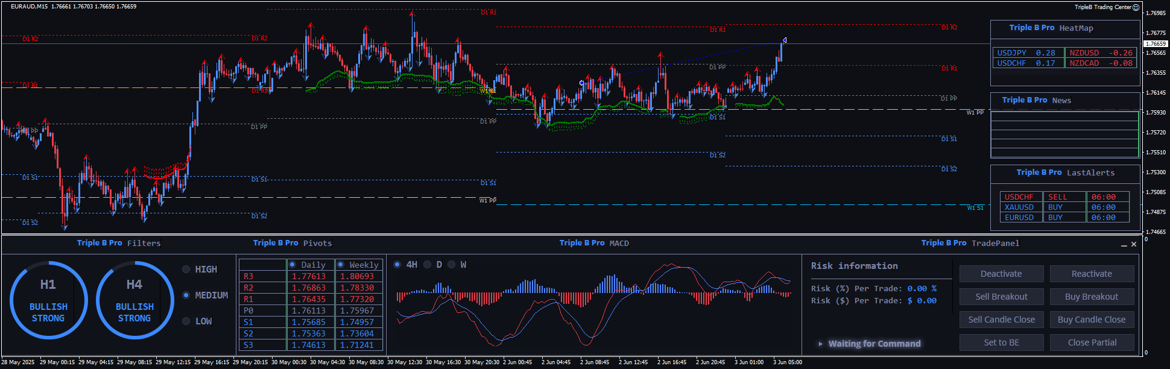Click the NZDUSD heatmap cell

tap(1100, 53)
